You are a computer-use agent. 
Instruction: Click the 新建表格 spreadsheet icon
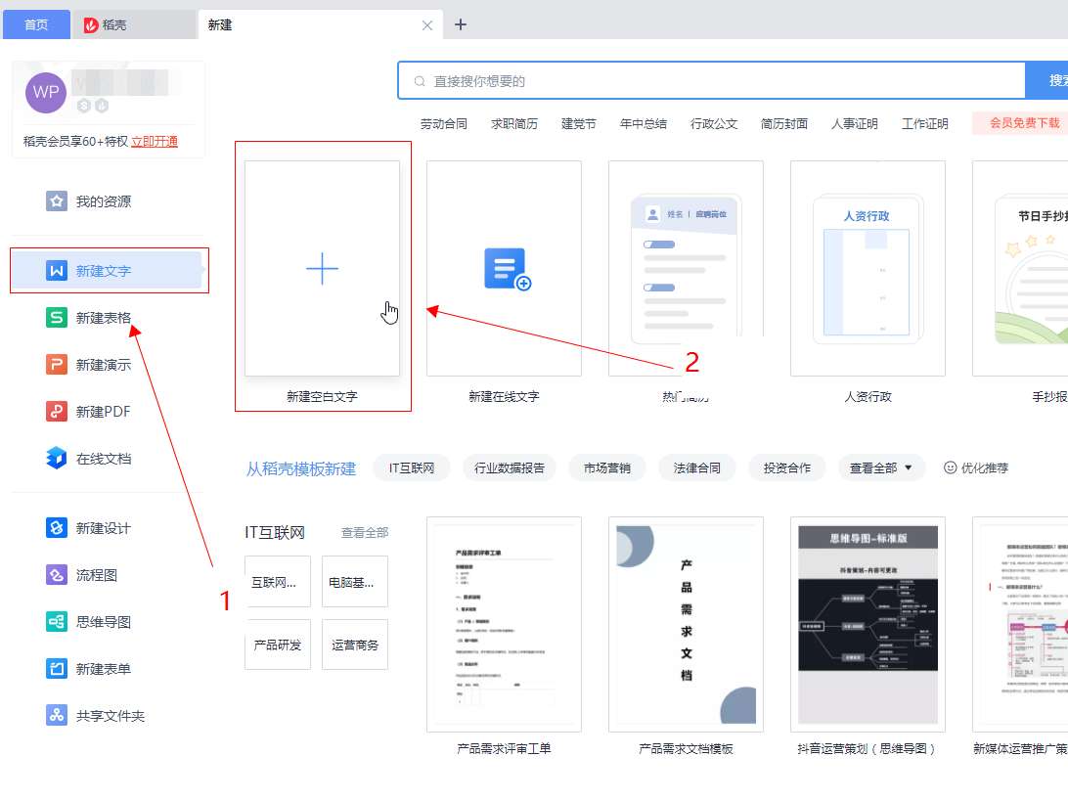[57, 318]
